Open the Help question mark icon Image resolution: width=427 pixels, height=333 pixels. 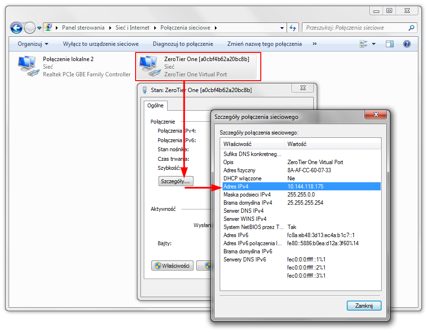tap(407, 44)
